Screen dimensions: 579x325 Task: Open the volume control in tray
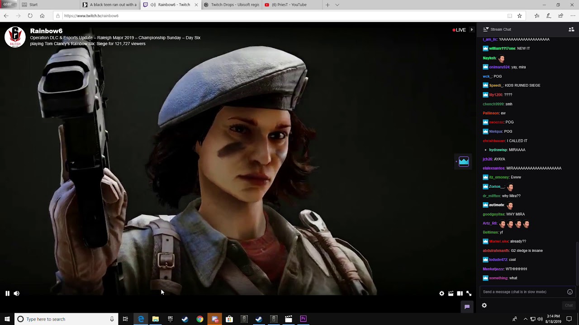pyautogui.click(x=540, y=319)
